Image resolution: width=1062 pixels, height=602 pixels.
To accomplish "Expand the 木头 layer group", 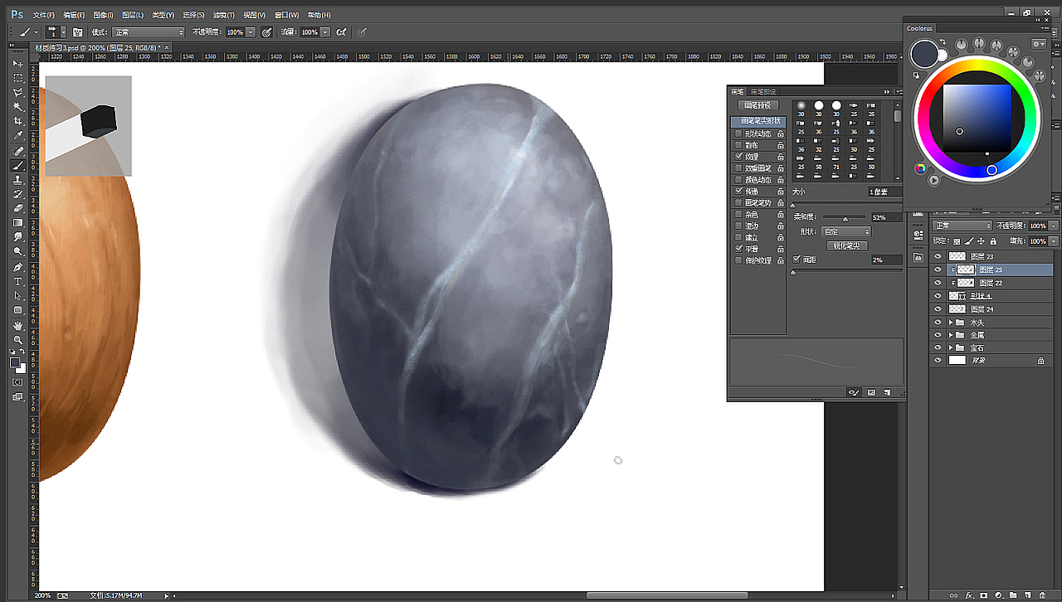I will point(952,322).
